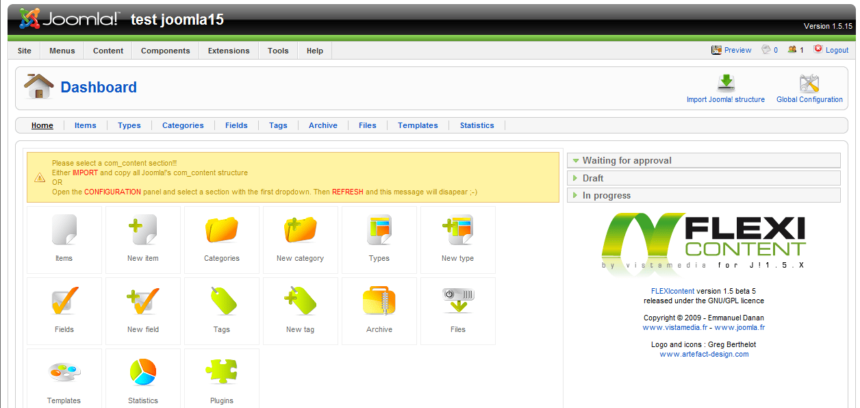Click the Dashboard house icon
The image size is (860, 408).
(x=38, y=86)
